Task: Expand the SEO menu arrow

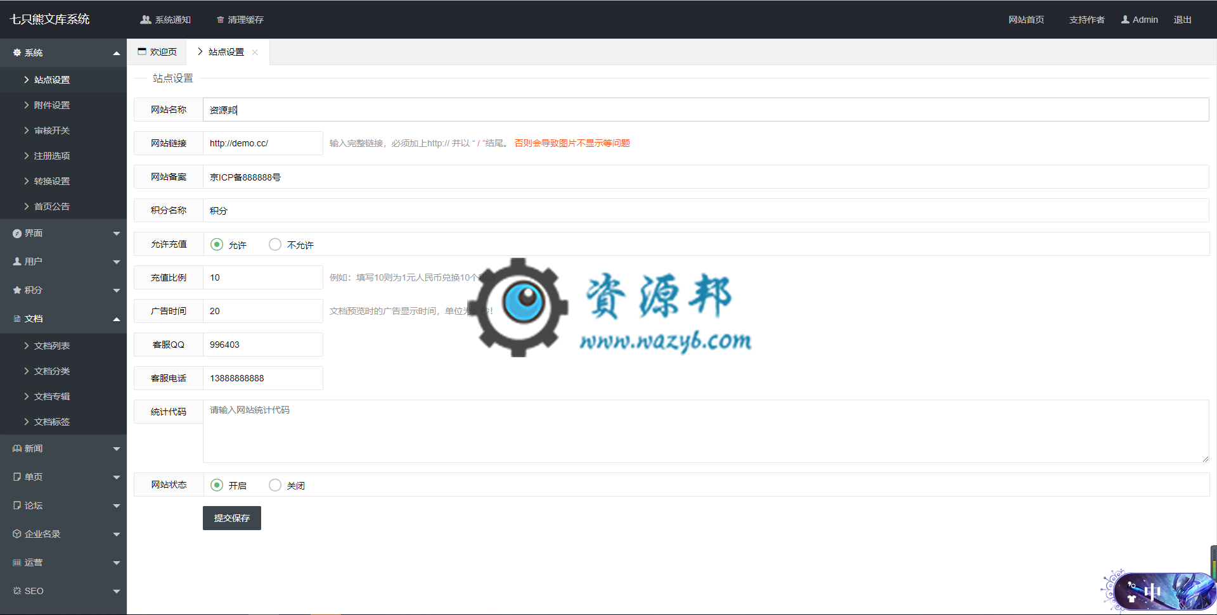Action: coord(117,592)
